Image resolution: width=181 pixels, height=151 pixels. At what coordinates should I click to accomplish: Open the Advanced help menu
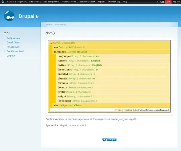click(x=114, y=2)
